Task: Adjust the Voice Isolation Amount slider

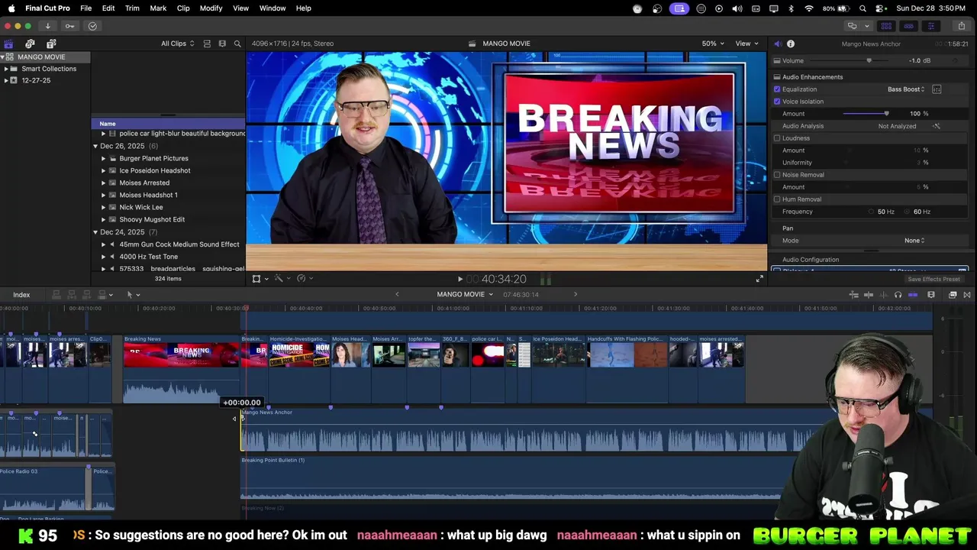Action: coord(886,114)
